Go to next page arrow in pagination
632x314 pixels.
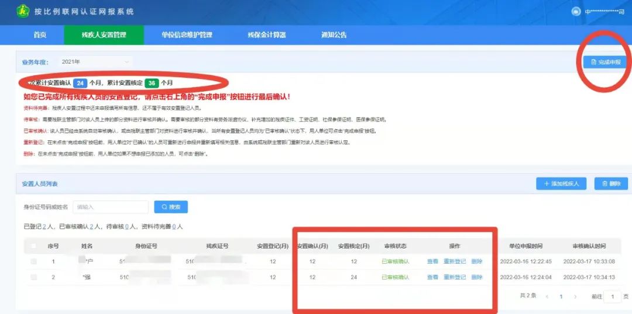click(x=573, y=296)
